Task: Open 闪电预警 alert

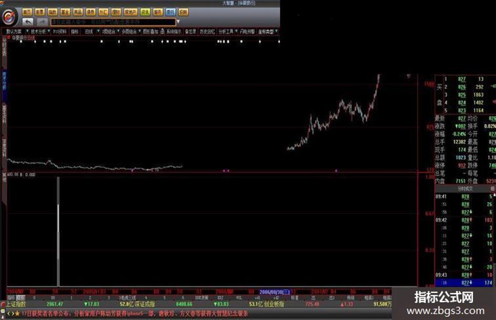Action: point(247,32)
